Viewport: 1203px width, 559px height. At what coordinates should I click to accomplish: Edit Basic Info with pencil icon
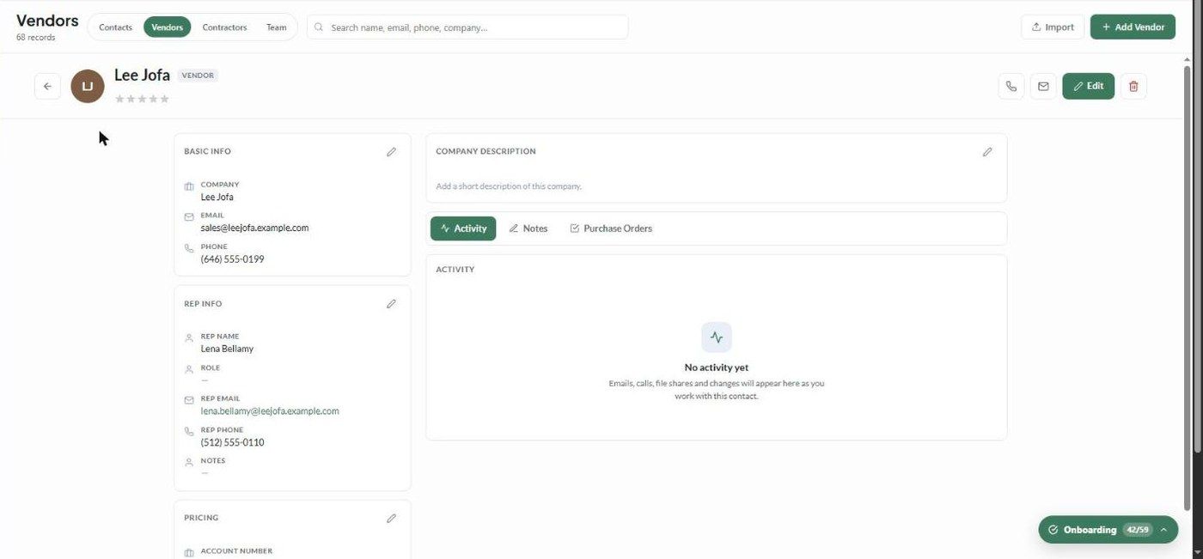pyautogui.click(x=391, y=152)
